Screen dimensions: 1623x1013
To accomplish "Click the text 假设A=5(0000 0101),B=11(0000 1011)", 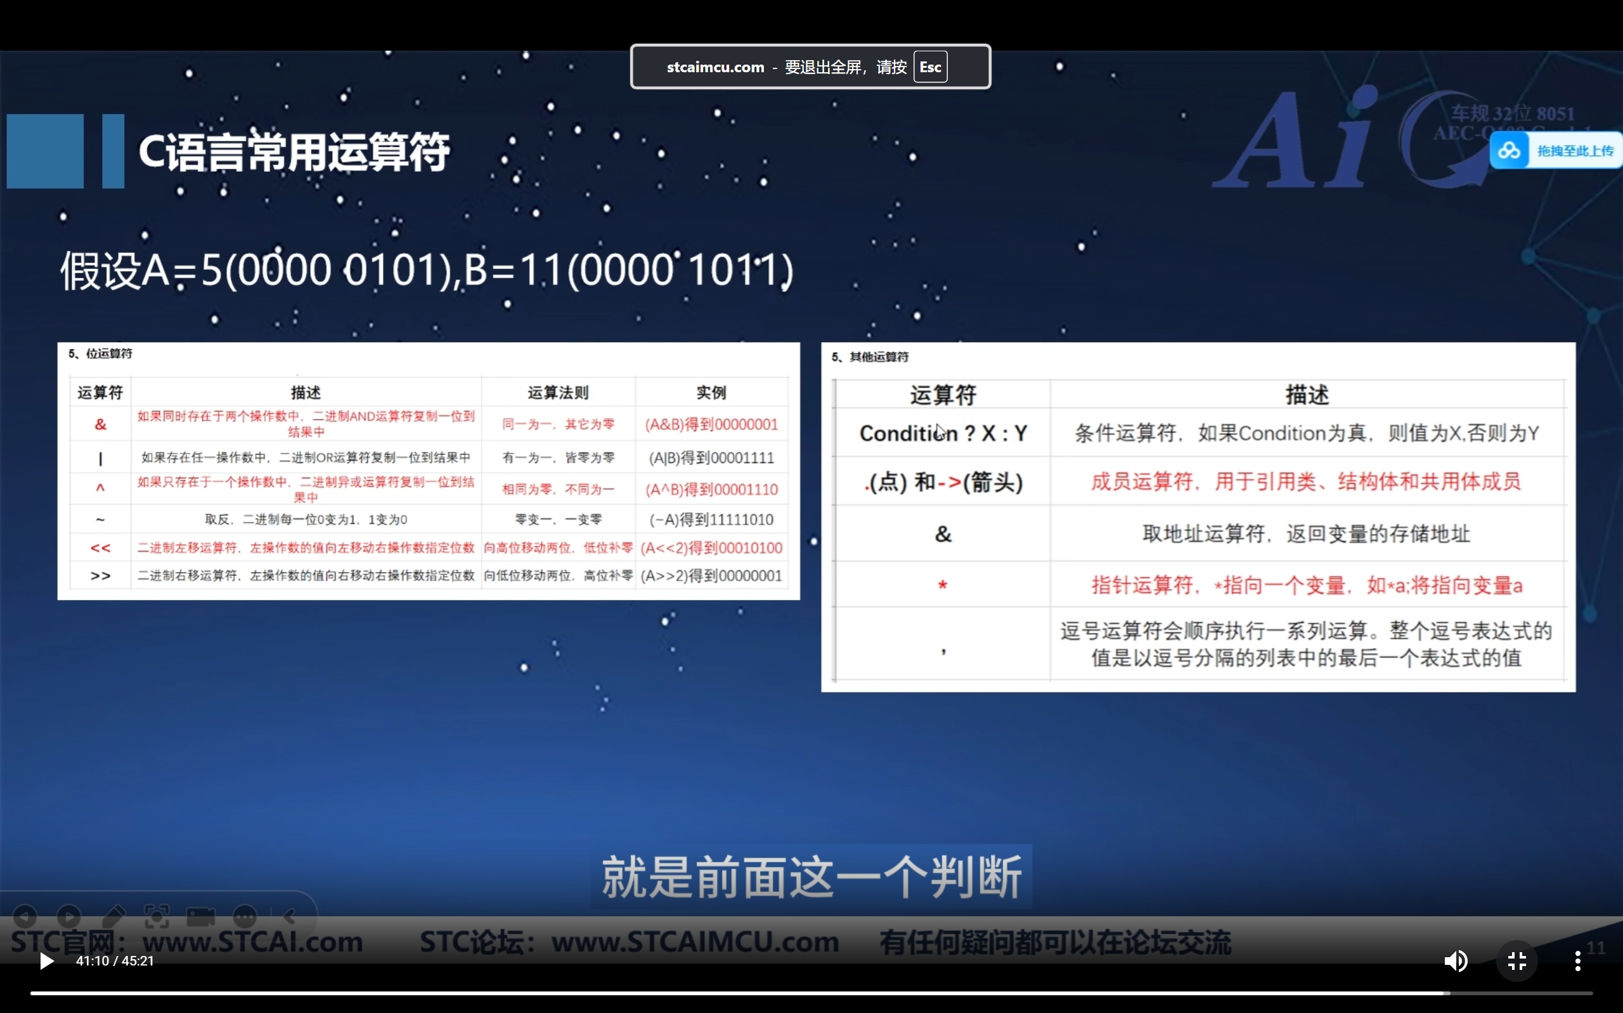I will click(427, 271).
